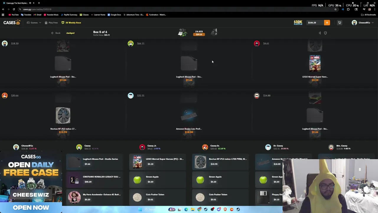Open the Funimation bookmark
The width and height of the screenshot is (378, 213).
(156, 14)
